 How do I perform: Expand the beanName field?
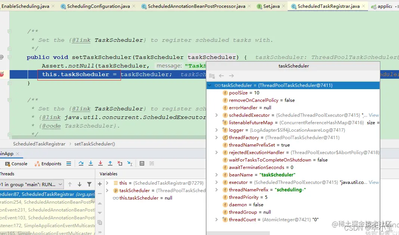[217, 175]
